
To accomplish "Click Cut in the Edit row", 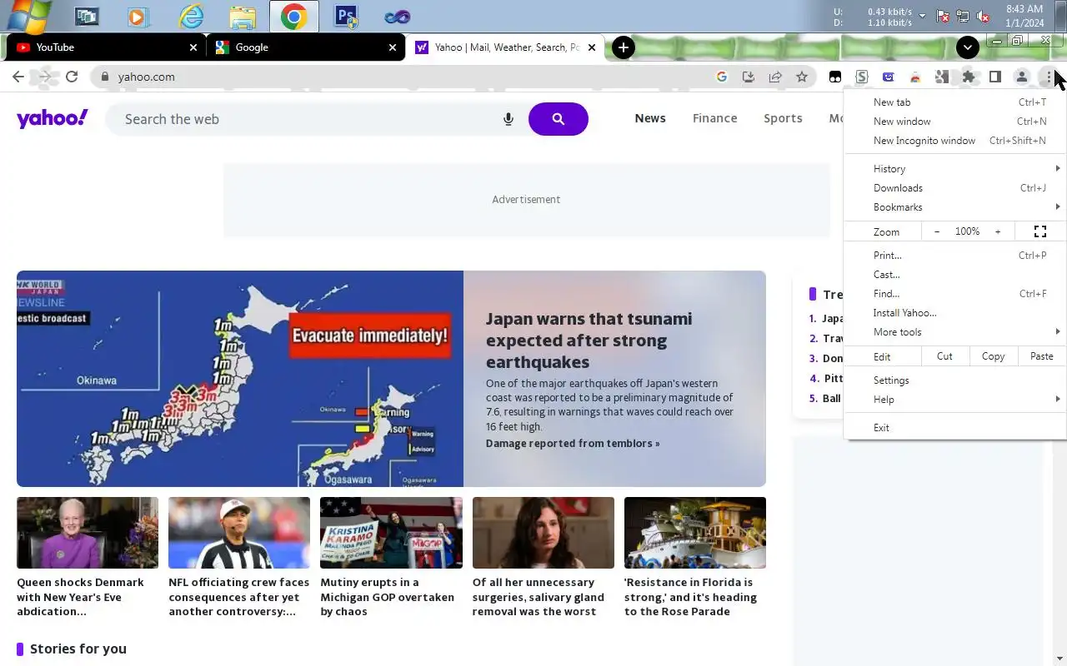I will tap(944, 356).
